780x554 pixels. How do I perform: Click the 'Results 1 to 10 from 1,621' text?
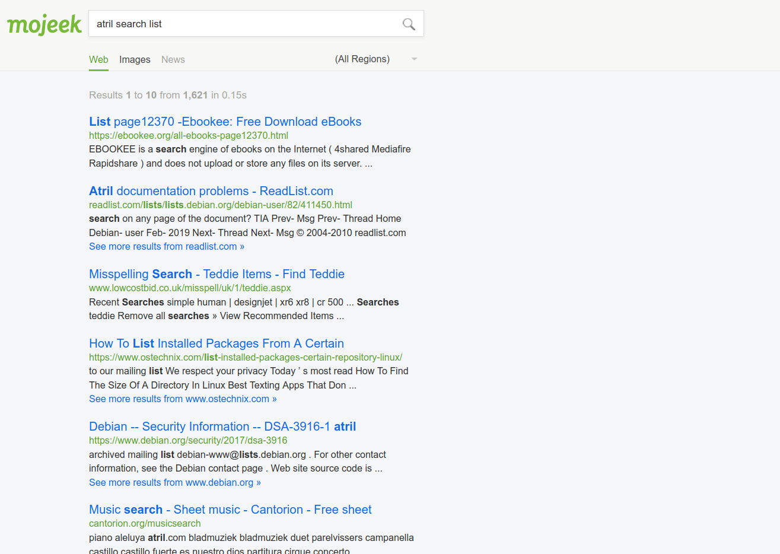168,95
